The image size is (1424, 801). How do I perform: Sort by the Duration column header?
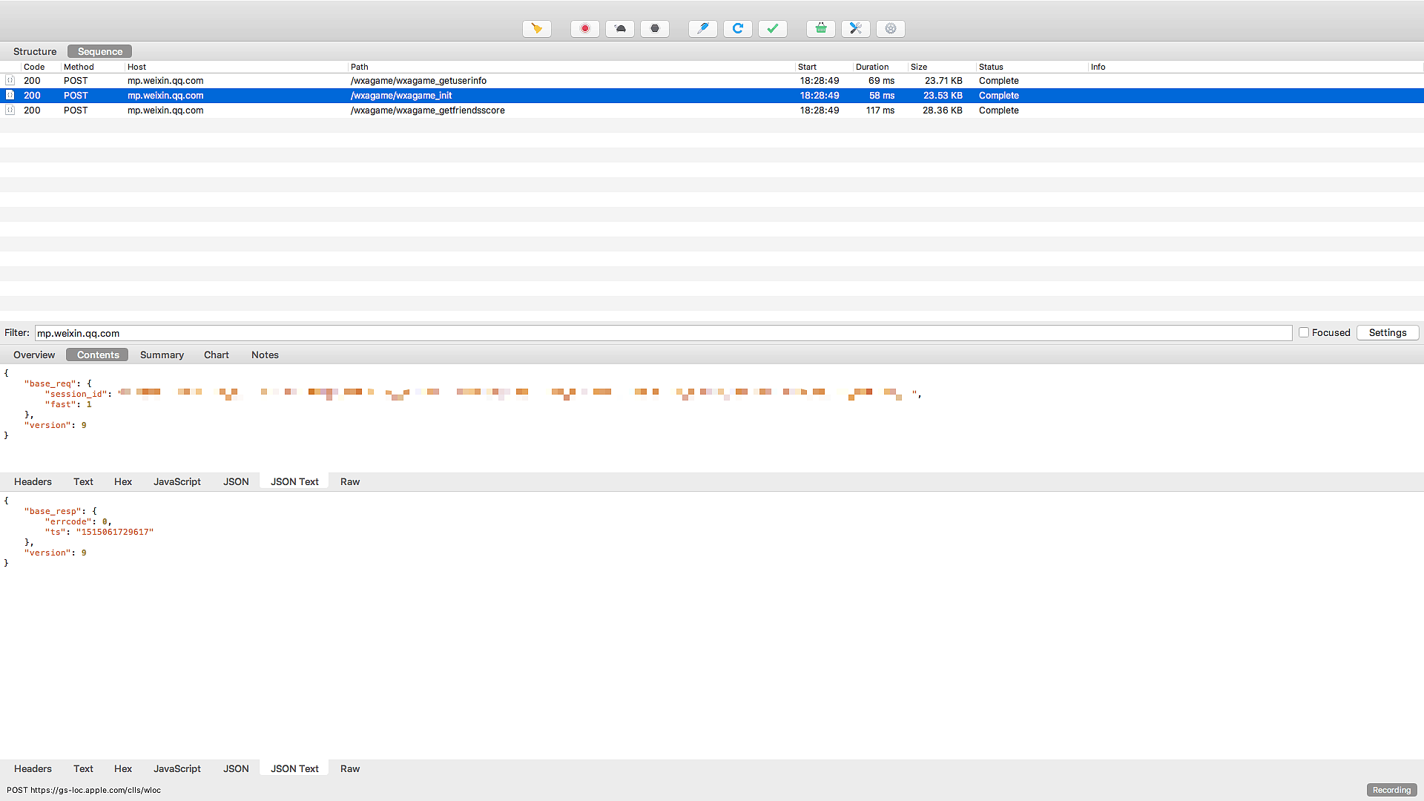click(x=872, y=67)
